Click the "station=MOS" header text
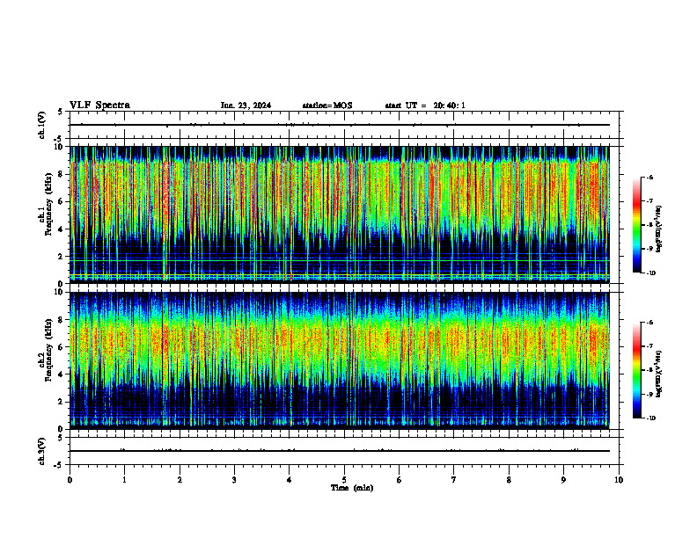Image resolution: width=697 pixels, height=538 pixels. (327, 105)
